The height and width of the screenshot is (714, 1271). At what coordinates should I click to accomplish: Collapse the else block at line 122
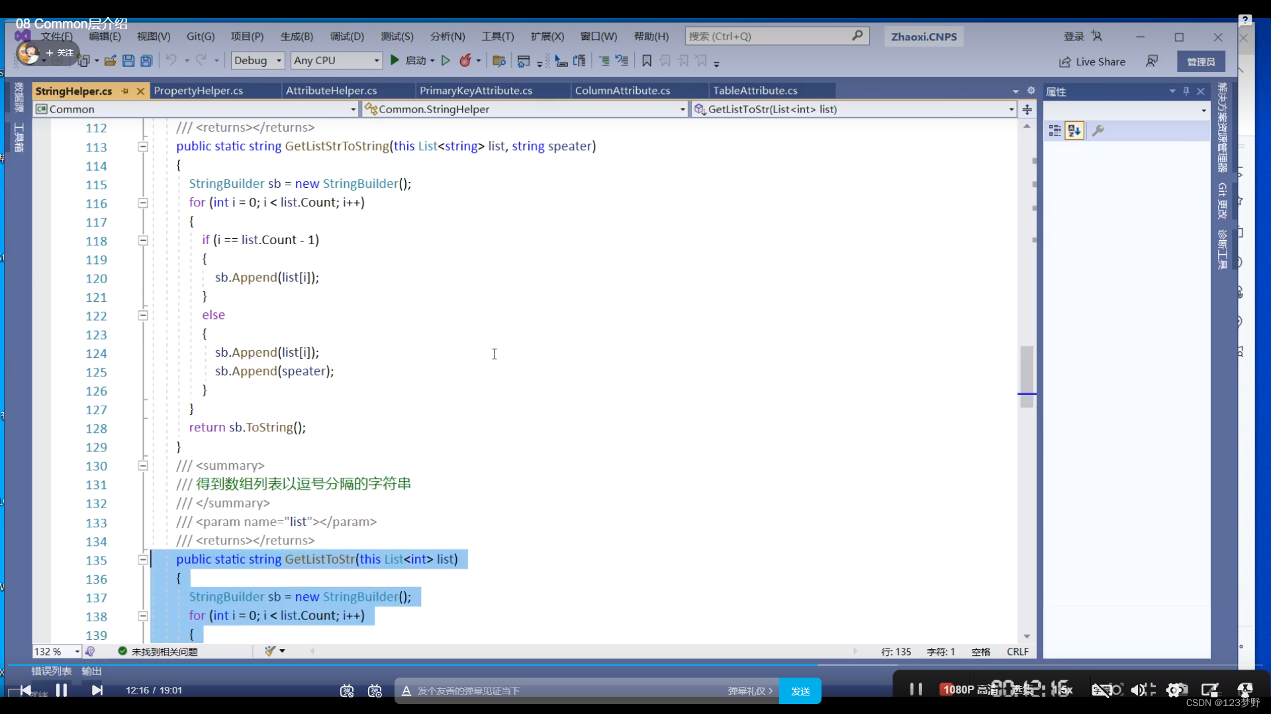142,315
